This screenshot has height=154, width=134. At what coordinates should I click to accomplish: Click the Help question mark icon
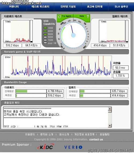[x=87, y=16]
